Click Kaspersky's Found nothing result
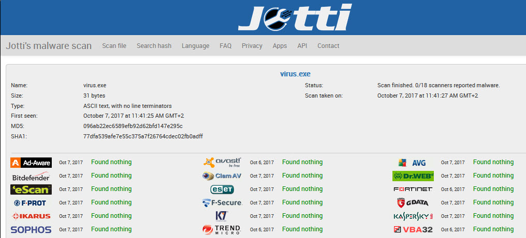 [493, 216]
